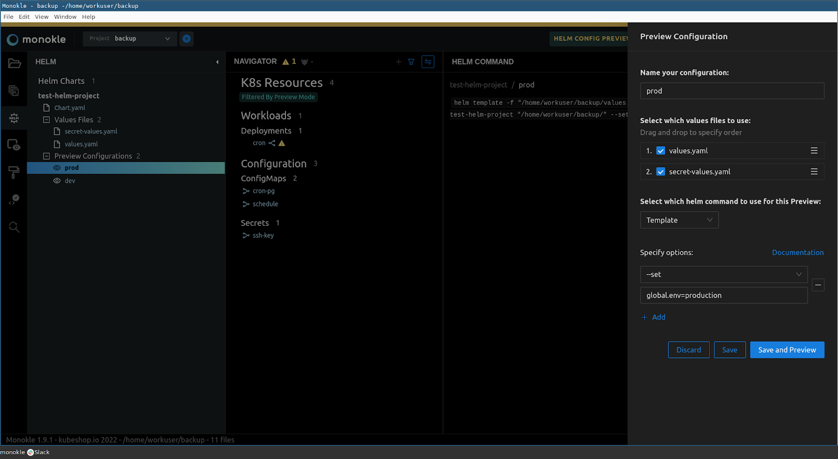Screen dimensions: 838x459
Task: Click the drag handle for values.yaml
Action: tap(814, 151)
